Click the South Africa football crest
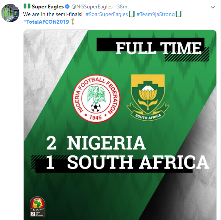The height and width of the screenshot is (220, 221). (148, 97)
